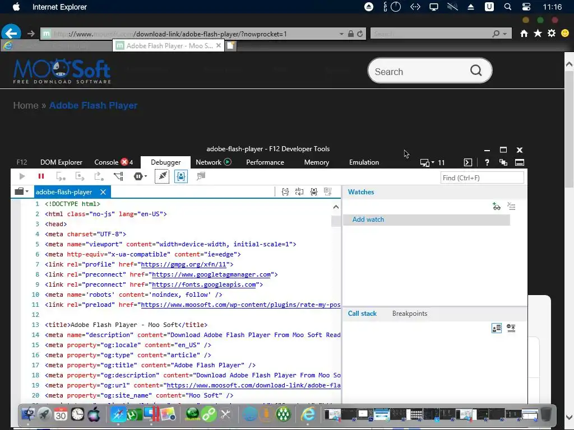Click the disconnect debugger plug icon
Screen dimensions: 574x430
pyautogui.click(x=162, y=176)
